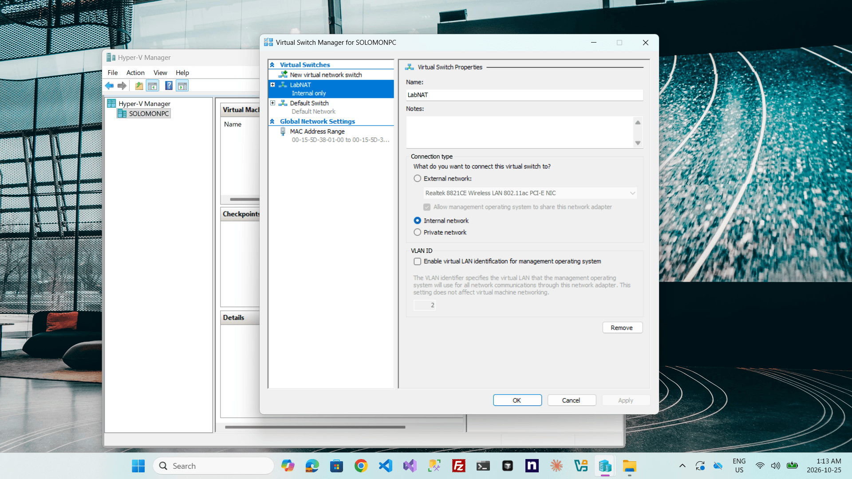This screenshot has height=479, width=852.
Task: Select the LabNAT virtual switch entry
Action: [331, 89]
